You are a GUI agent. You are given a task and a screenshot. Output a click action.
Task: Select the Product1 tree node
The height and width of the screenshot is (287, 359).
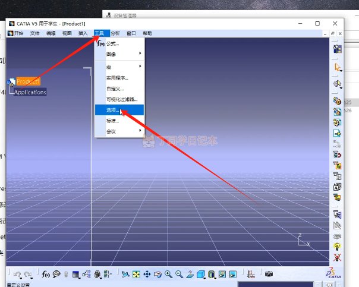[28, 81]
